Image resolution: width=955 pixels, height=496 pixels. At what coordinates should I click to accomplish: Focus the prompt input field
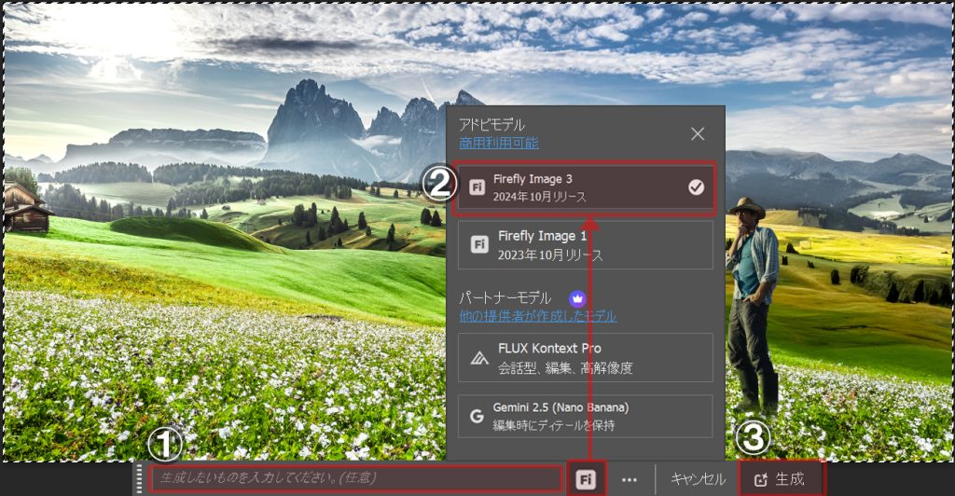pos(354,478)
